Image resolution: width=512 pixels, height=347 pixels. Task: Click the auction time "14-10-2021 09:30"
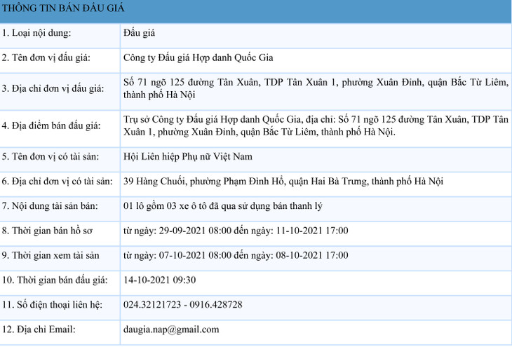(x=159, y=280)
